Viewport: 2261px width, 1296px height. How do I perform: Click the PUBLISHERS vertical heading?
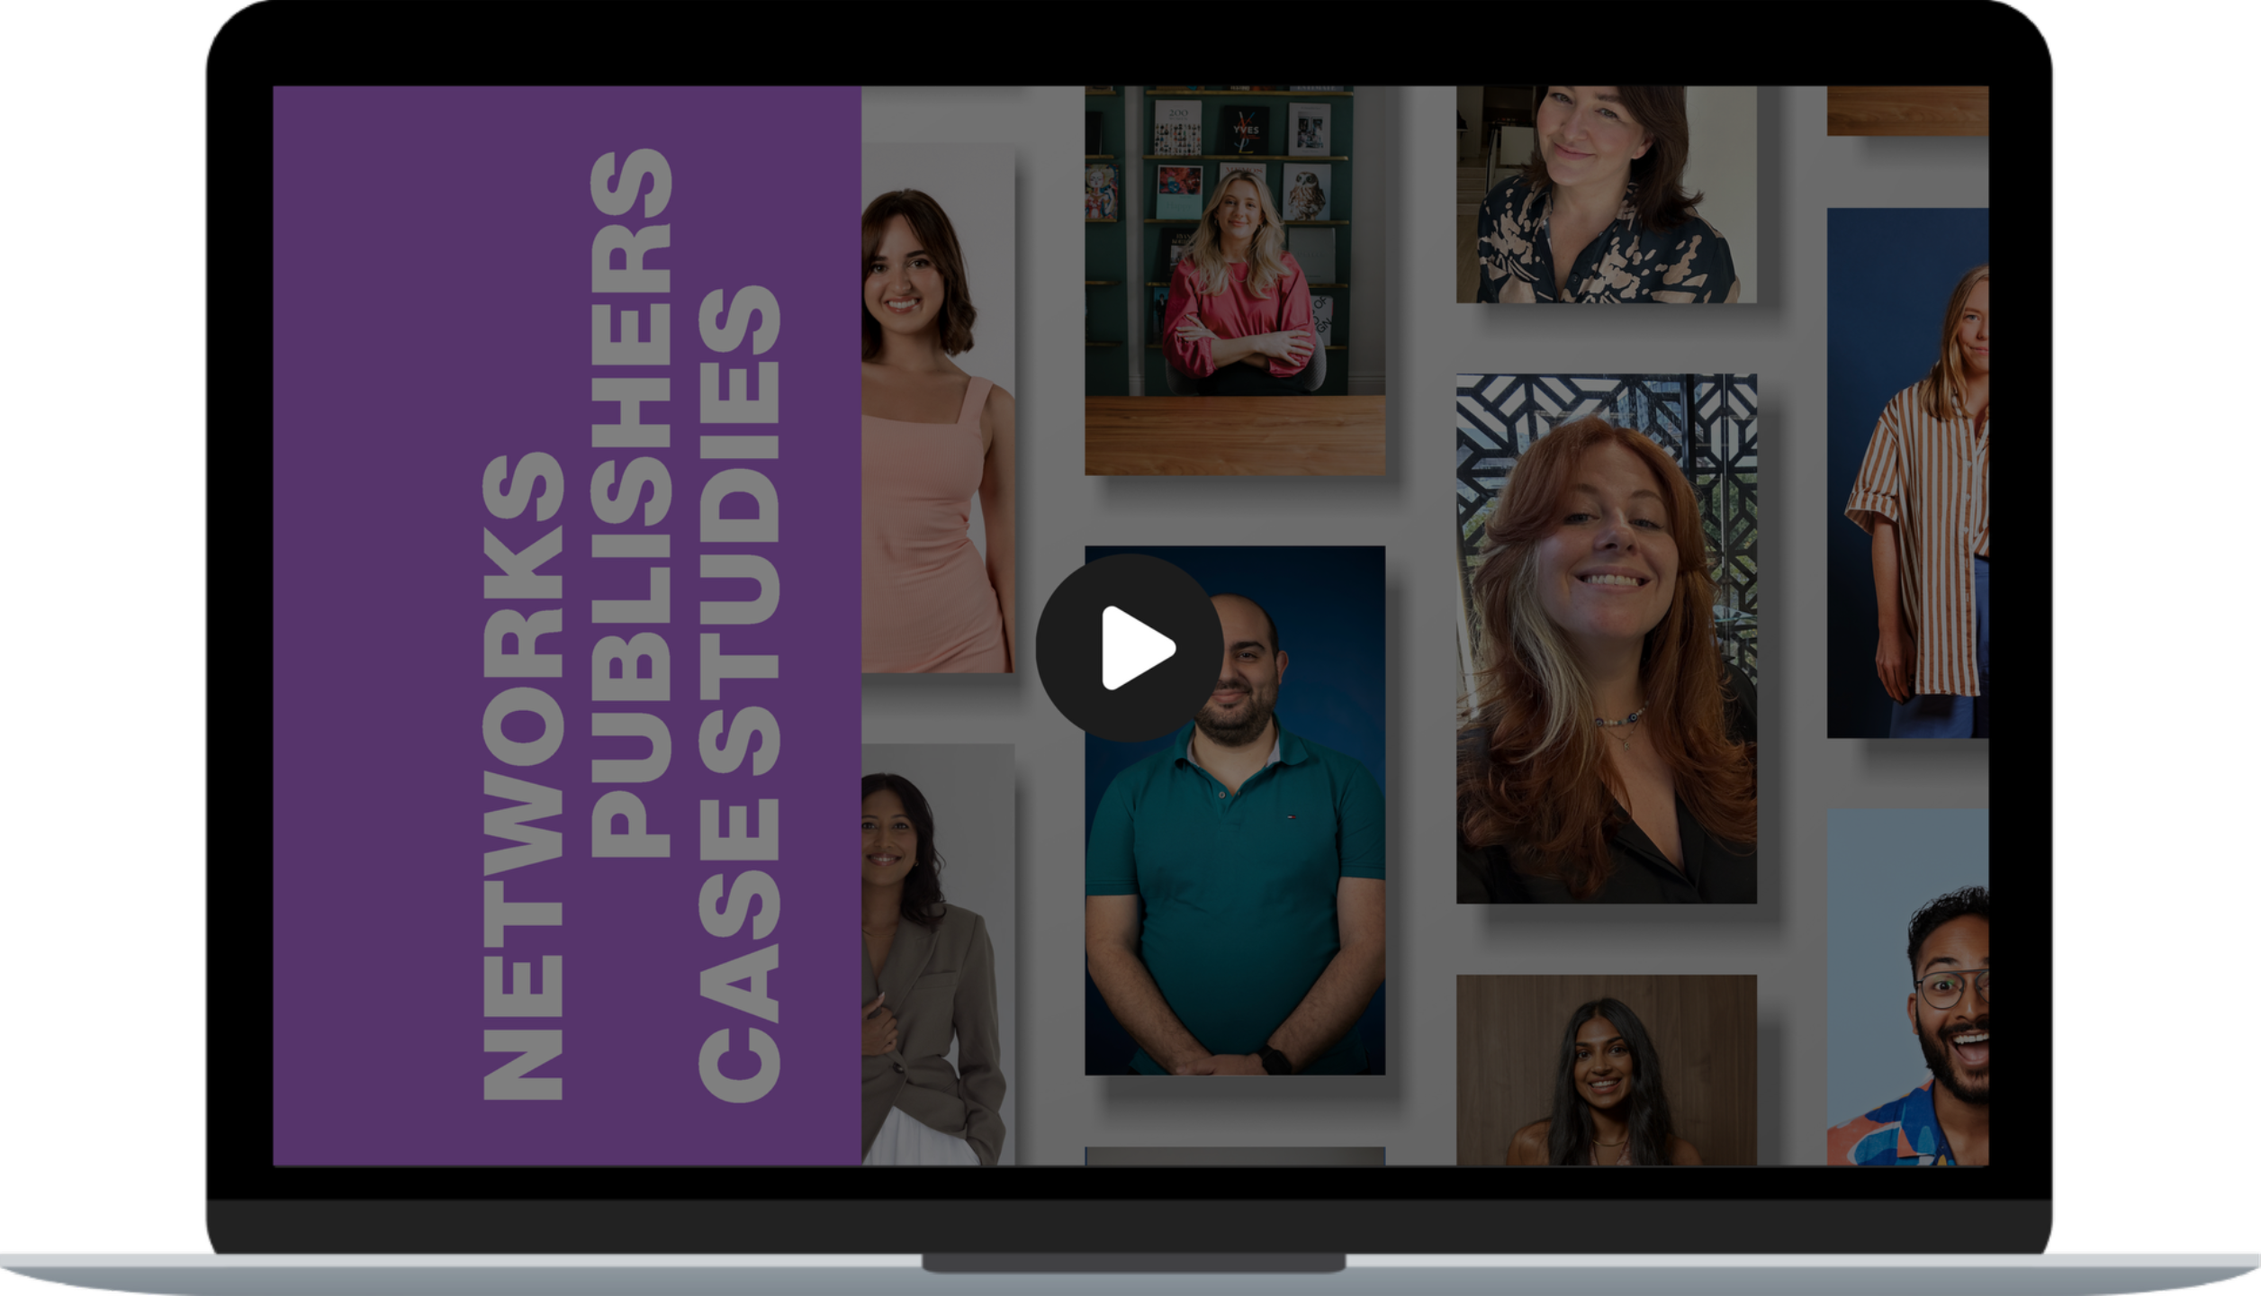click(632, 504)
